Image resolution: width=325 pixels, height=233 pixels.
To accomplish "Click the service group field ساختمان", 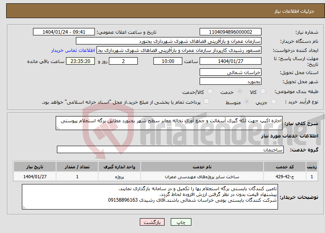I will click(170, 149).
